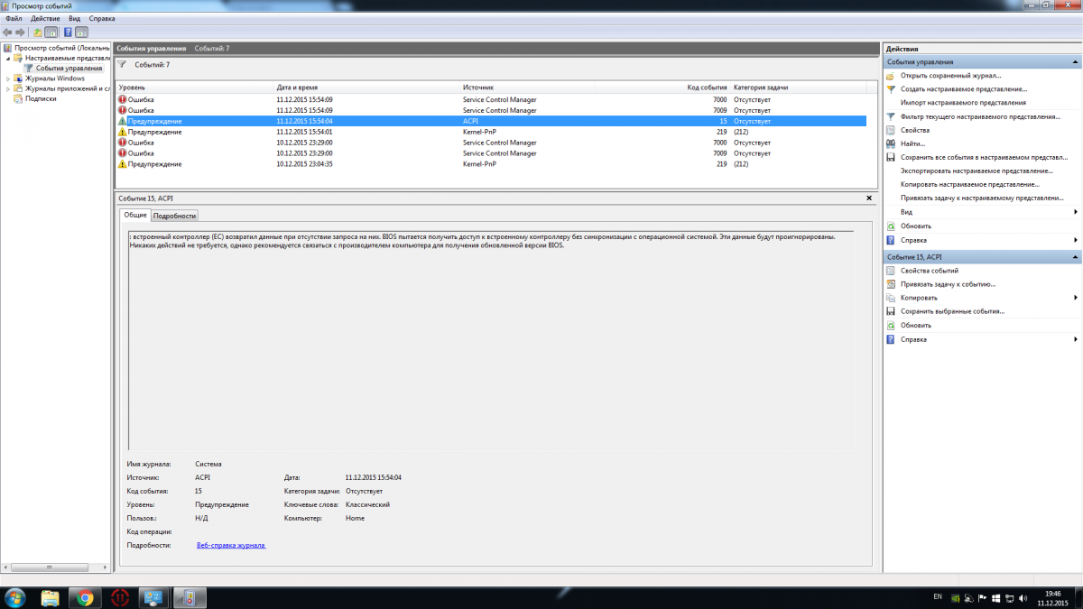
Task: Click open saved log folder icon
Action: pos(891,76)
